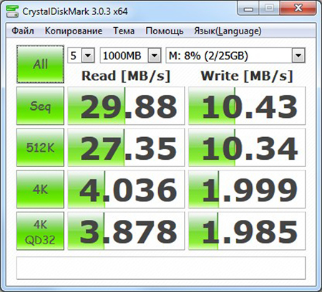Click the Read [MB/s] column header
The height and width of the screenshot is (292, 322).
[x=126, y=76]
